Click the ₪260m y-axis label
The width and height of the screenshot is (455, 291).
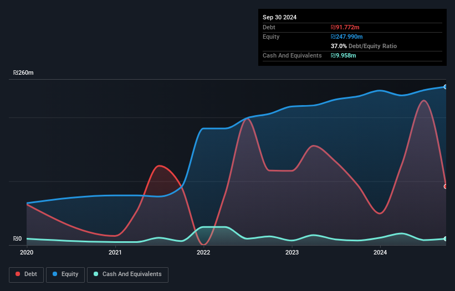[23, 72]
